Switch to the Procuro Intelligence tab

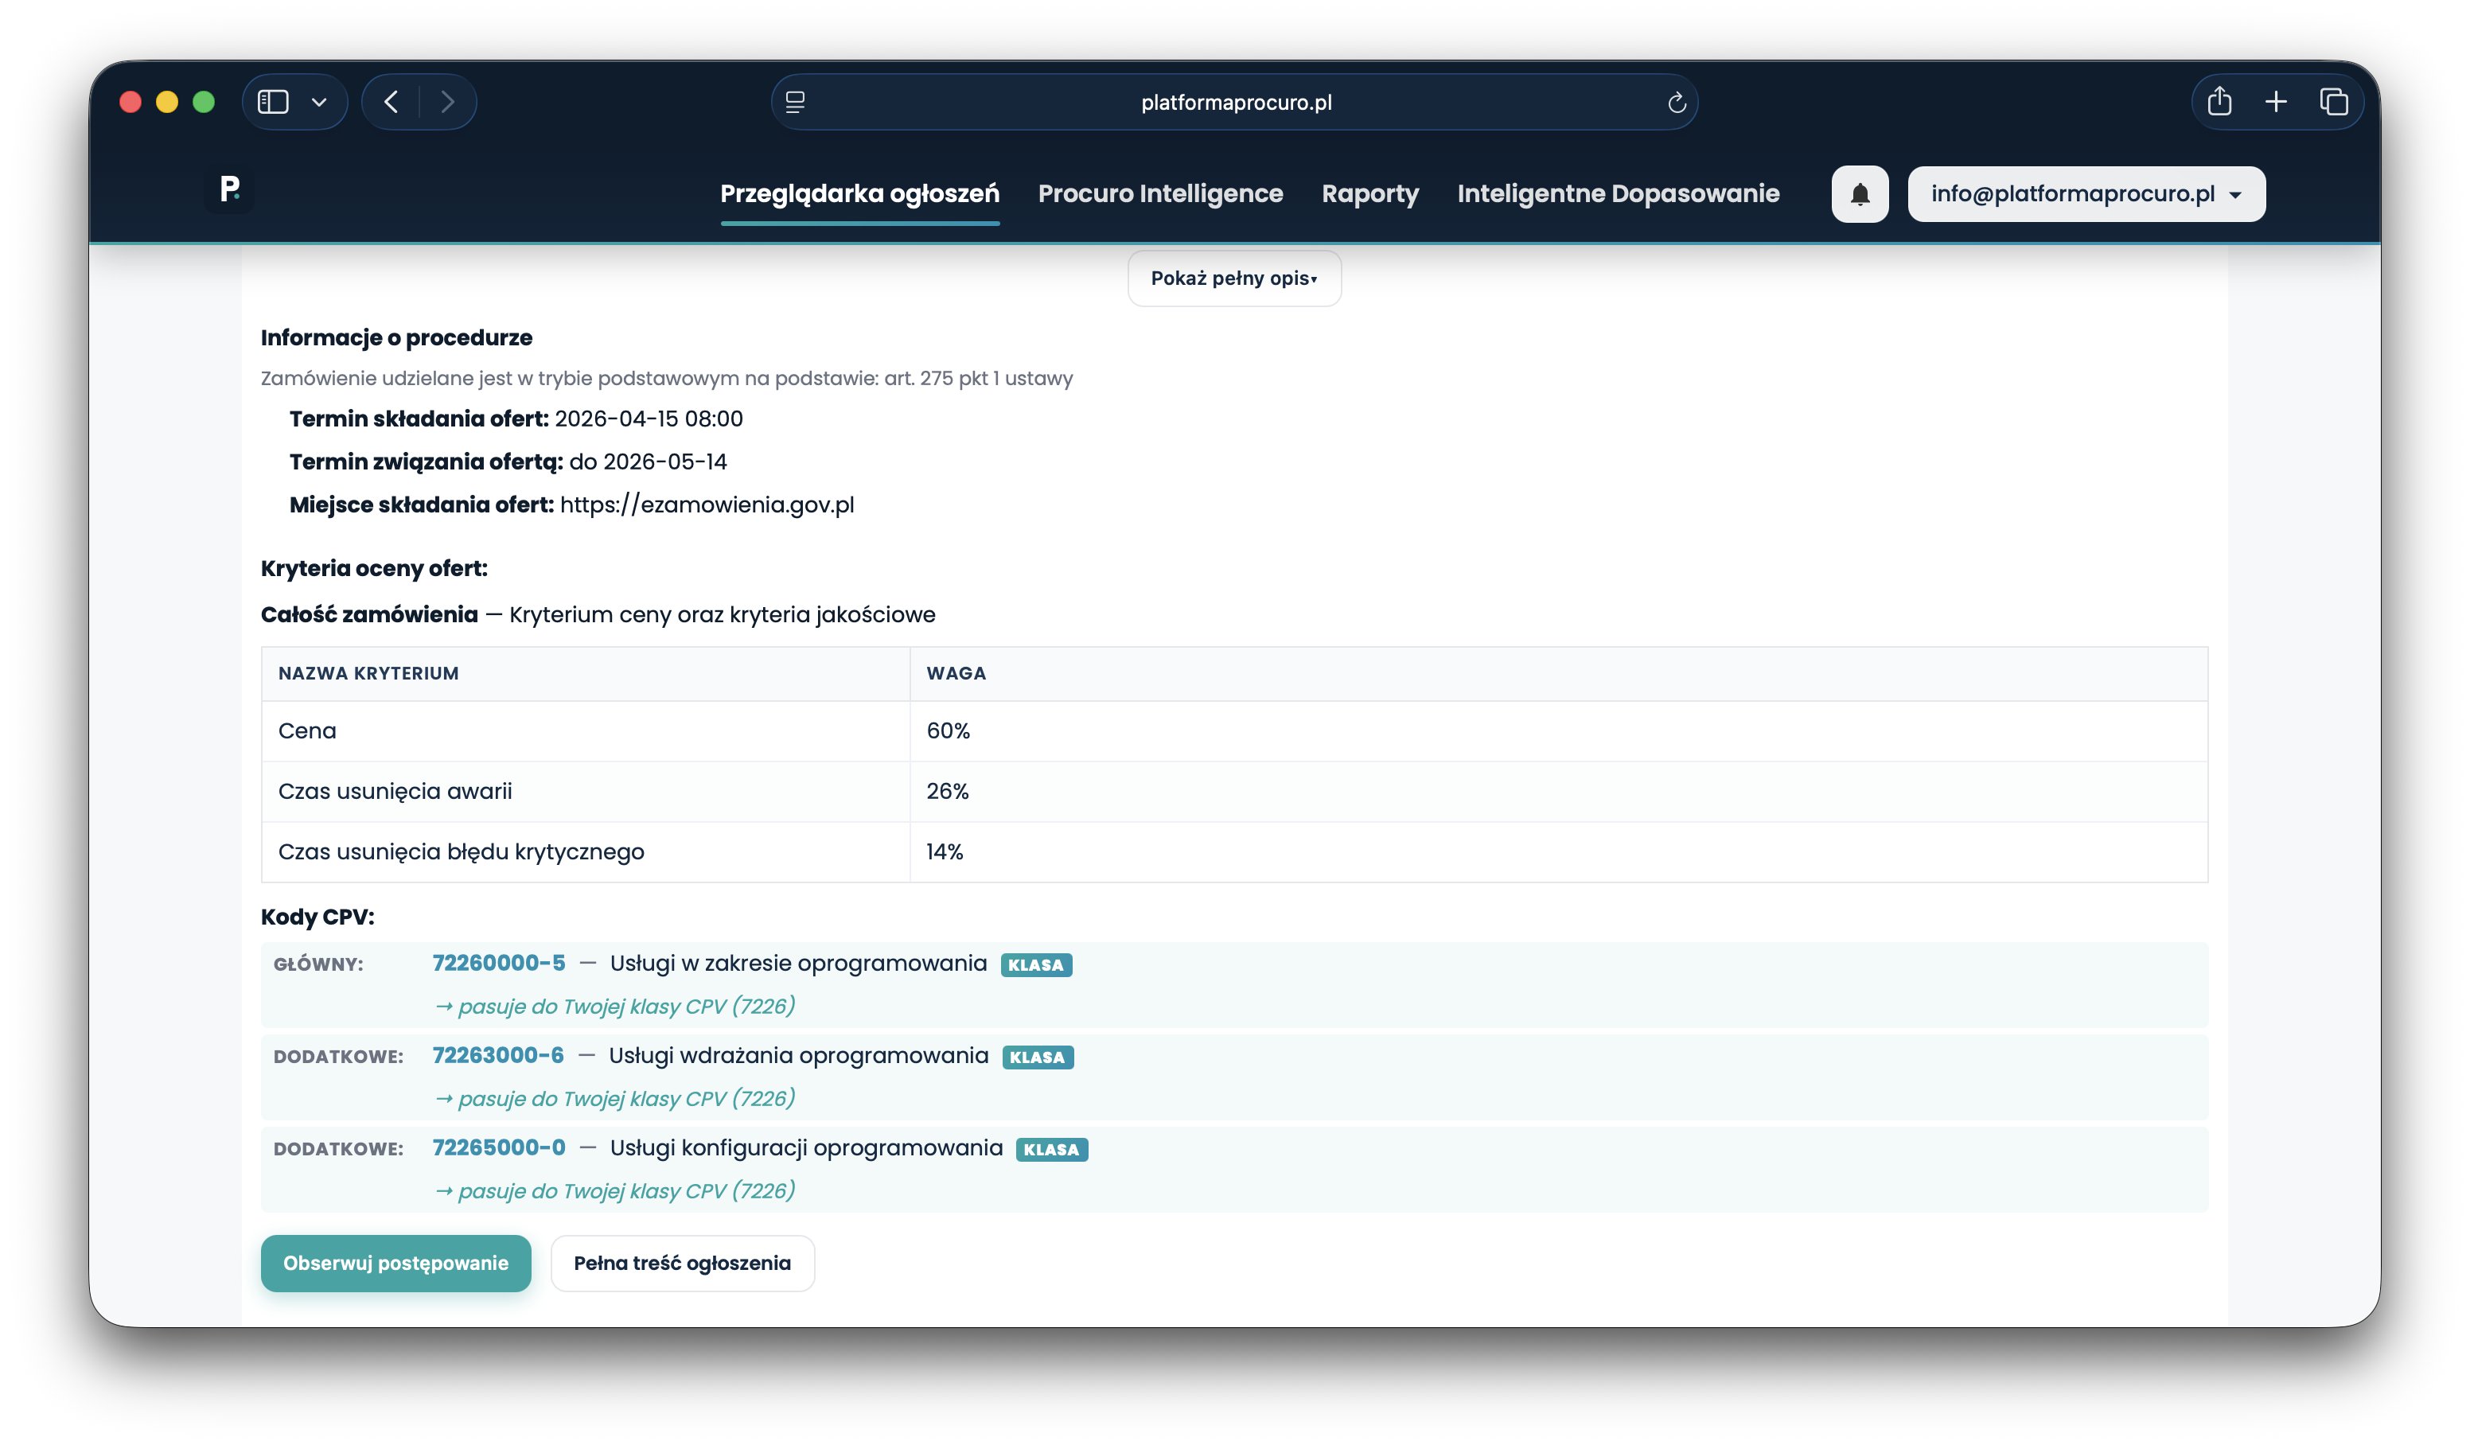[x=1159, y=194]
